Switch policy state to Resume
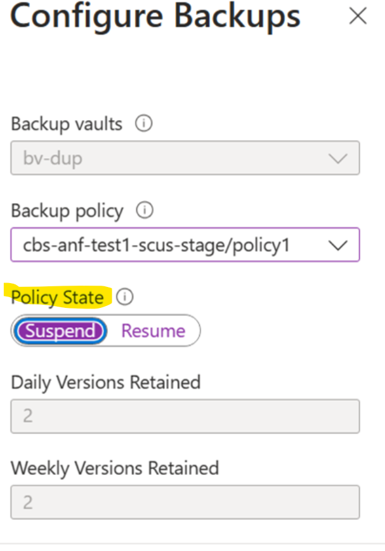Screen dimensions: 385x551 (153, 331)
